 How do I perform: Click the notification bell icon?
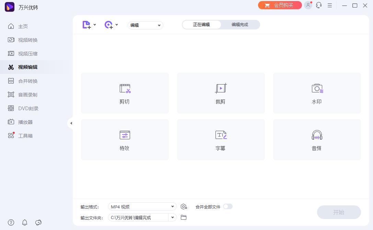[25, 222]
